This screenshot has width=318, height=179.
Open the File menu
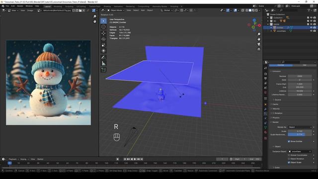tap(7, 6)
